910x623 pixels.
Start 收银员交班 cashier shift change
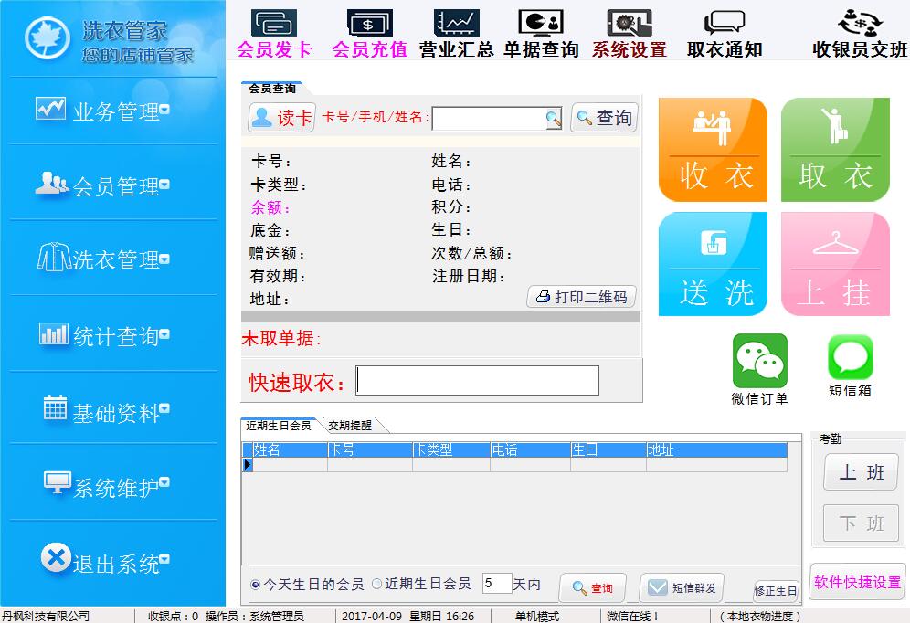pos(860,32)
